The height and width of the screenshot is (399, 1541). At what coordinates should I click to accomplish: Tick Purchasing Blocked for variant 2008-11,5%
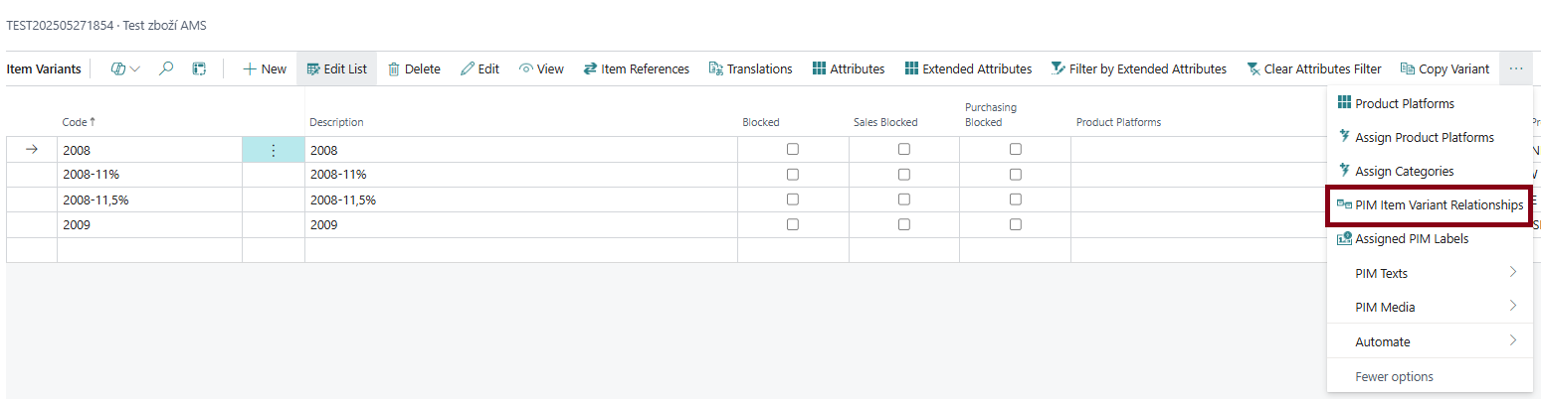tap(1016, 199)
